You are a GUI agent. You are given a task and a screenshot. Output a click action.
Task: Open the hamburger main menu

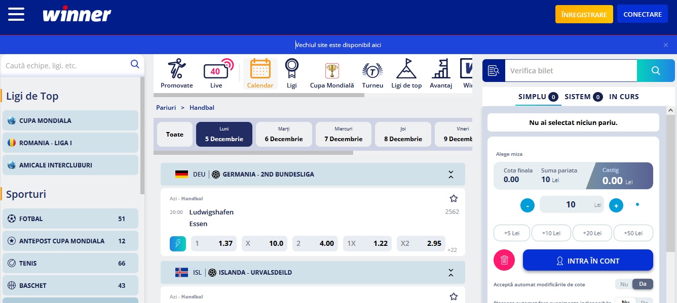tap(16, 14)
